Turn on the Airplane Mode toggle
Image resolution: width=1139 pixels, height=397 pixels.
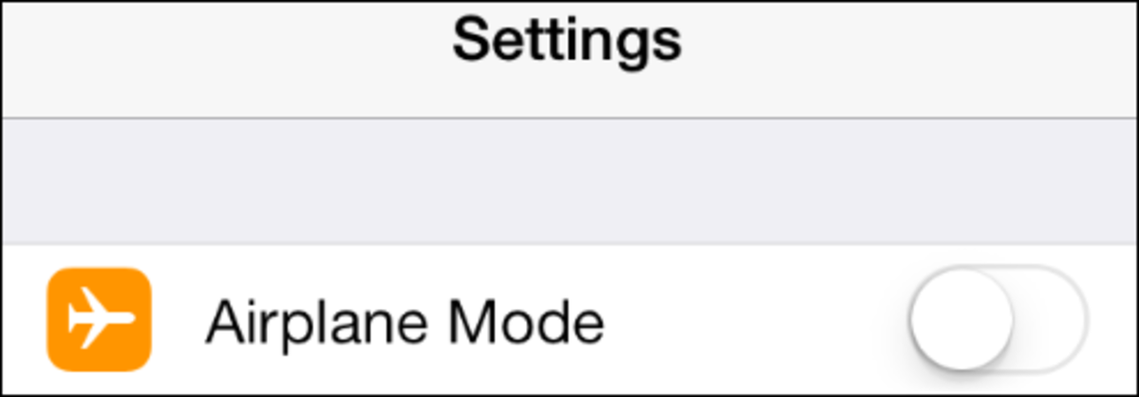click(x=998, y=318)
